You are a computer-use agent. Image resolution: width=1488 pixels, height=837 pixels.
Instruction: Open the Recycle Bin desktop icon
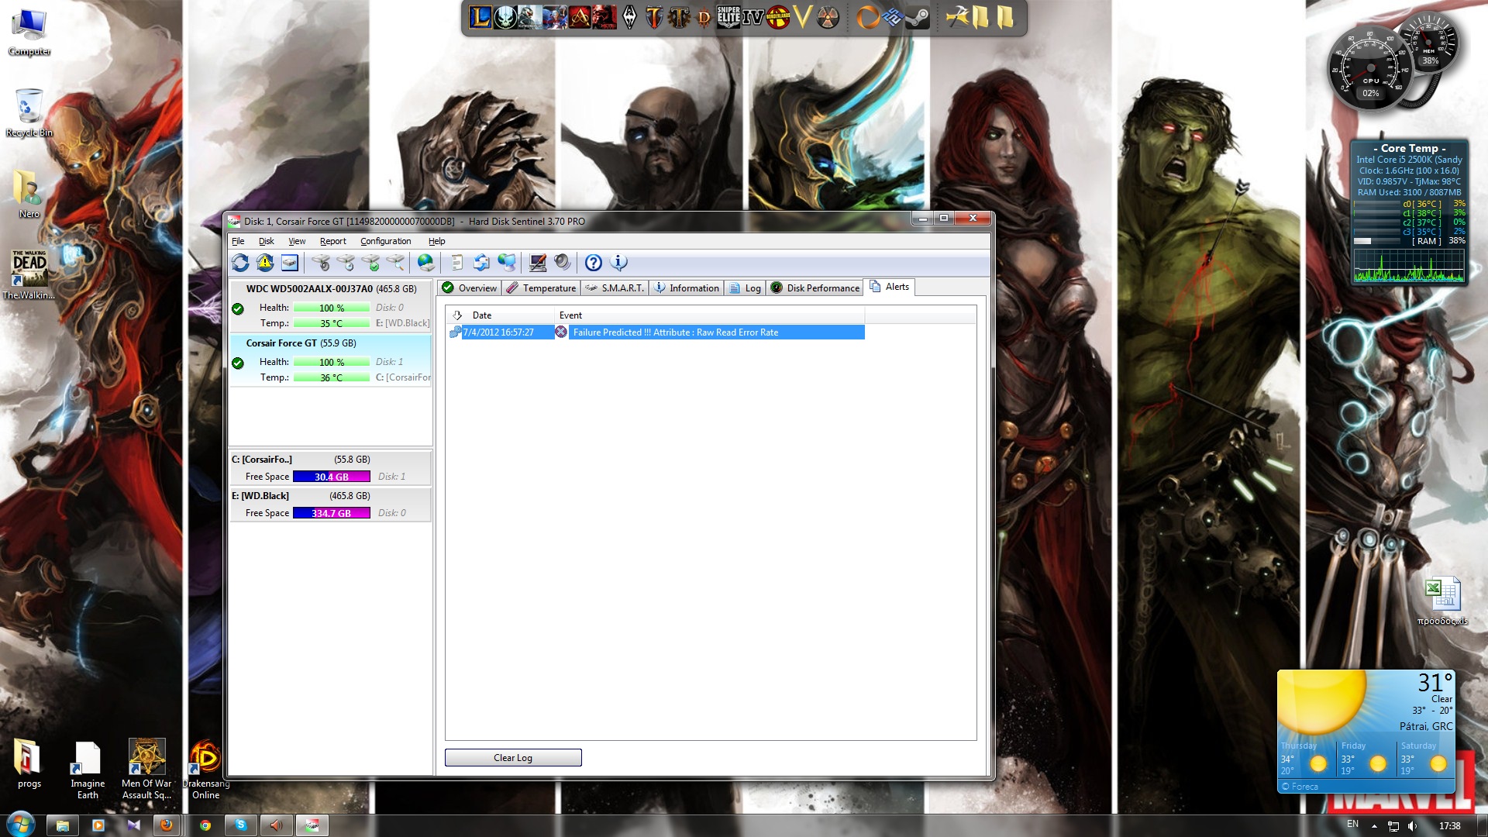click(29, 112)
